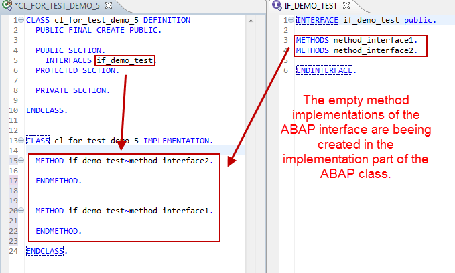Image resolution: width=455 pixels, height=273 pixels.
Task: Click the highlighted INTERFACE keyword in IF_DEMO_TEST
Action: click(x=317, y=20)
